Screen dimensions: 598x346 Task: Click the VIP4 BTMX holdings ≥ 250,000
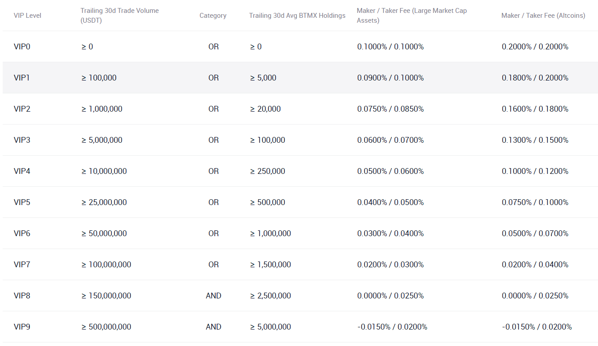click(267, 171)
